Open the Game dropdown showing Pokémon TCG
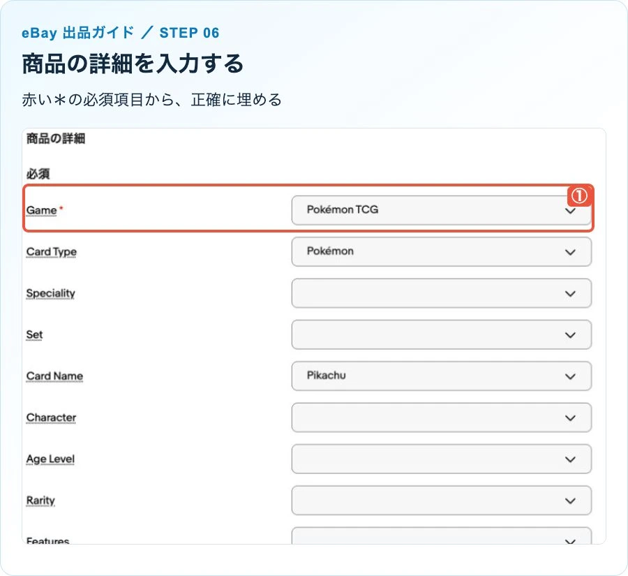Image resolution: width=628 pixels, height=576 pixels. [x=442, y=210]
